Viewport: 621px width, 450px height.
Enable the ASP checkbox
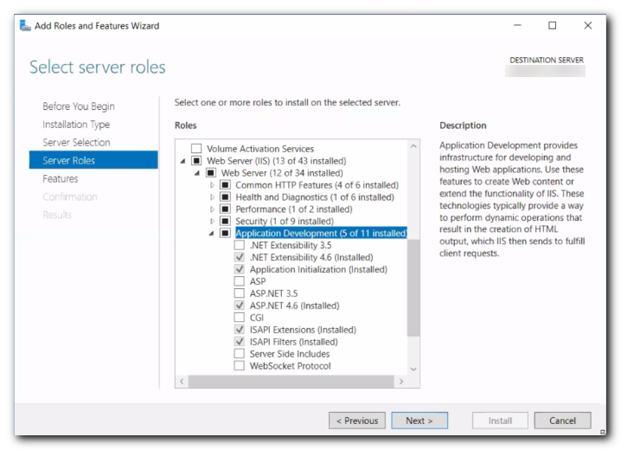point(240,281)
